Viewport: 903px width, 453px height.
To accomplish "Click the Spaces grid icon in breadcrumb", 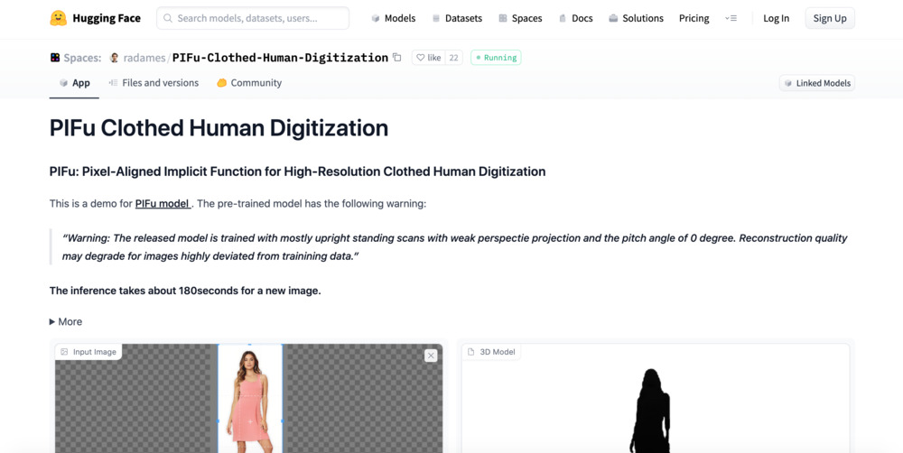I will (x=55, y=58).
